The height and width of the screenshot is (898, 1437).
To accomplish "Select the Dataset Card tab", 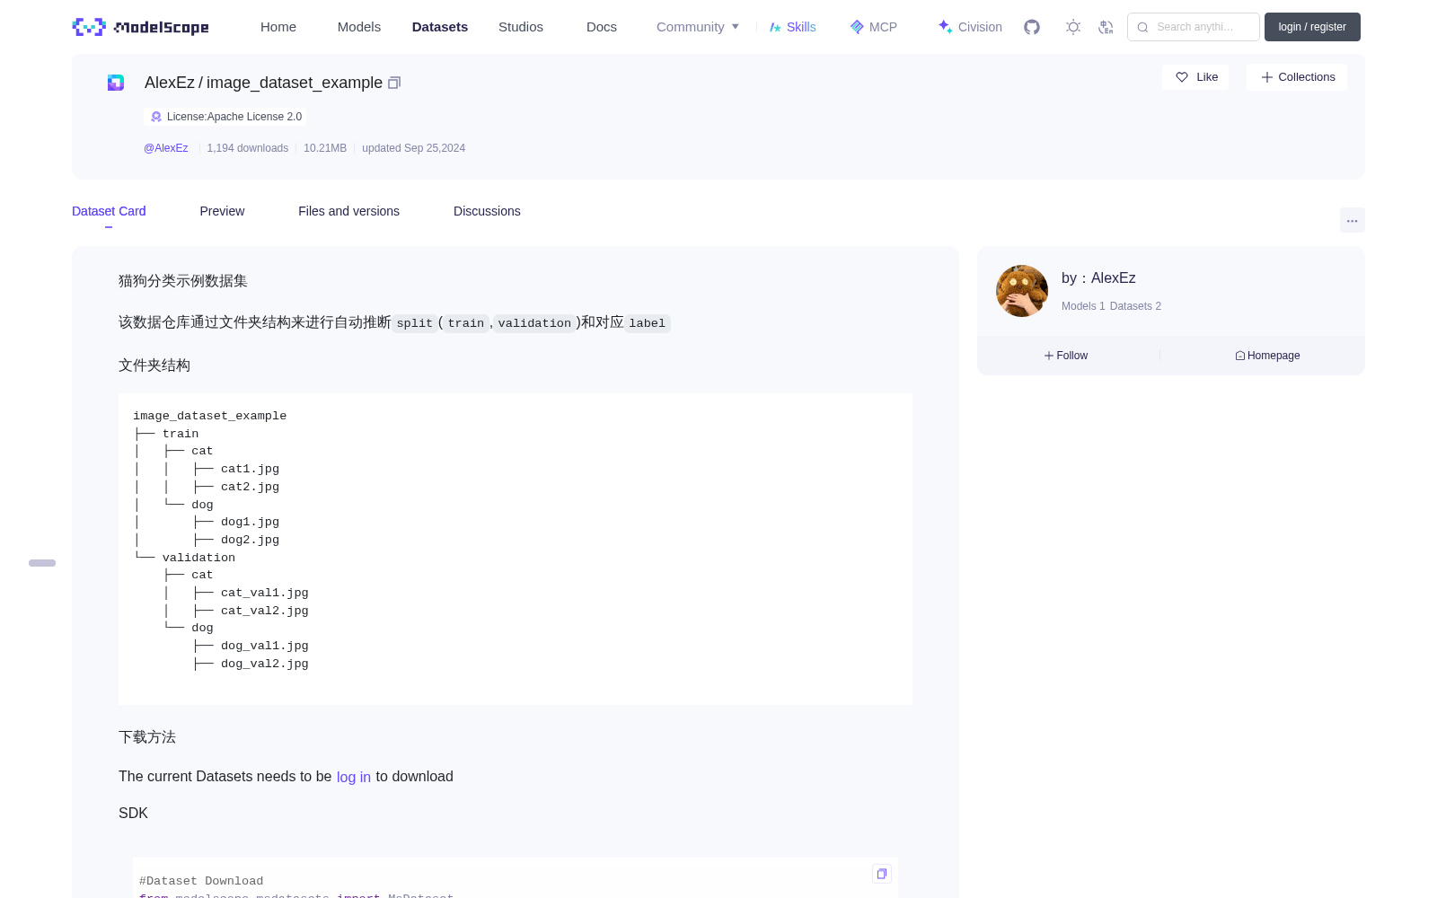I will 109,211.
